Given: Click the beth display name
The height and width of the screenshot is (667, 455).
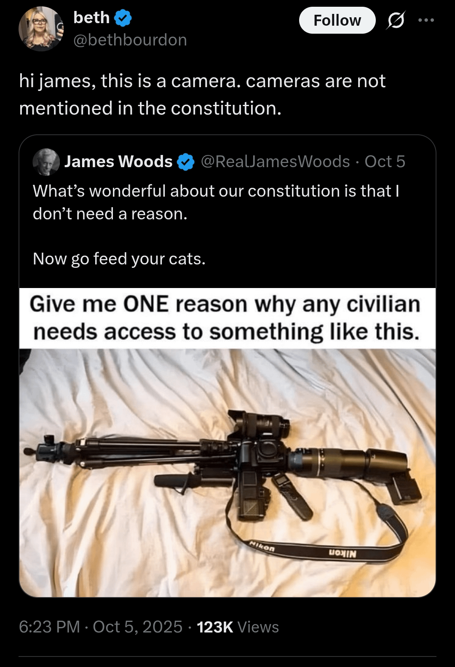Looking at the screenshot, I should tap(91, 18).
